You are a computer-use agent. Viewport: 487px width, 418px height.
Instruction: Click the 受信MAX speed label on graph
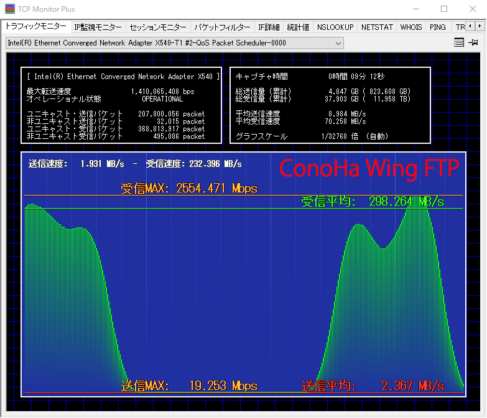click(188, 188)
